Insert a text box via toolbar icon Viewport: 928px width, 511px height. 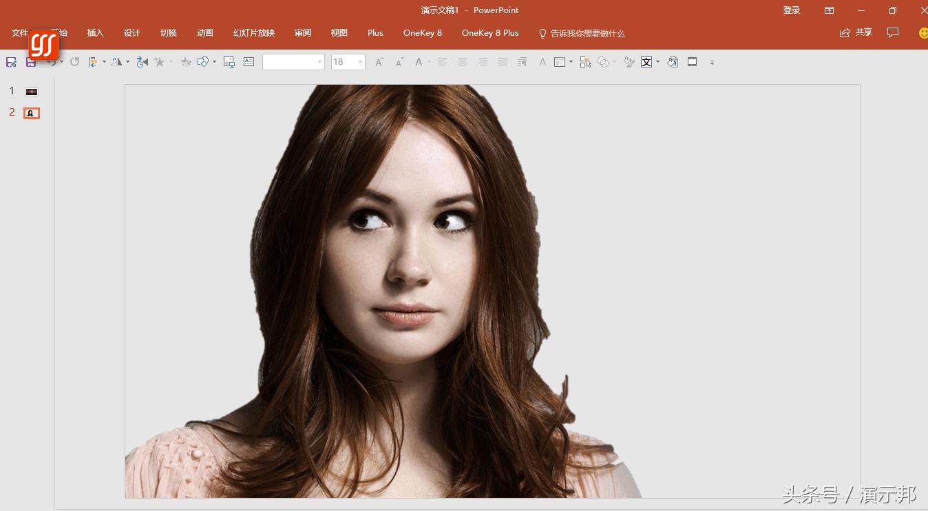pyautogui.click(x=249, y=62)
